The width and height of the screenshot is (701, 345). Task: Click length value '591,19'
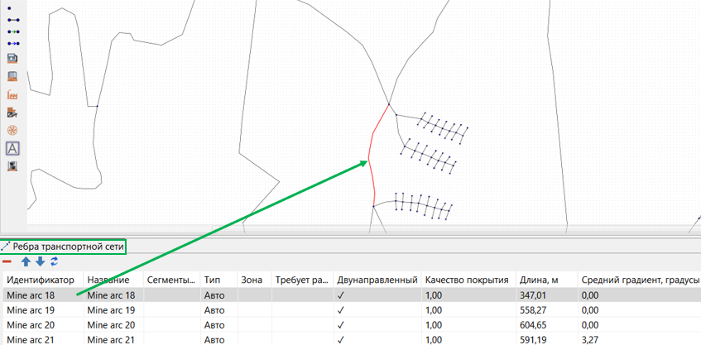pyautogui.click(x=532, y=340)
